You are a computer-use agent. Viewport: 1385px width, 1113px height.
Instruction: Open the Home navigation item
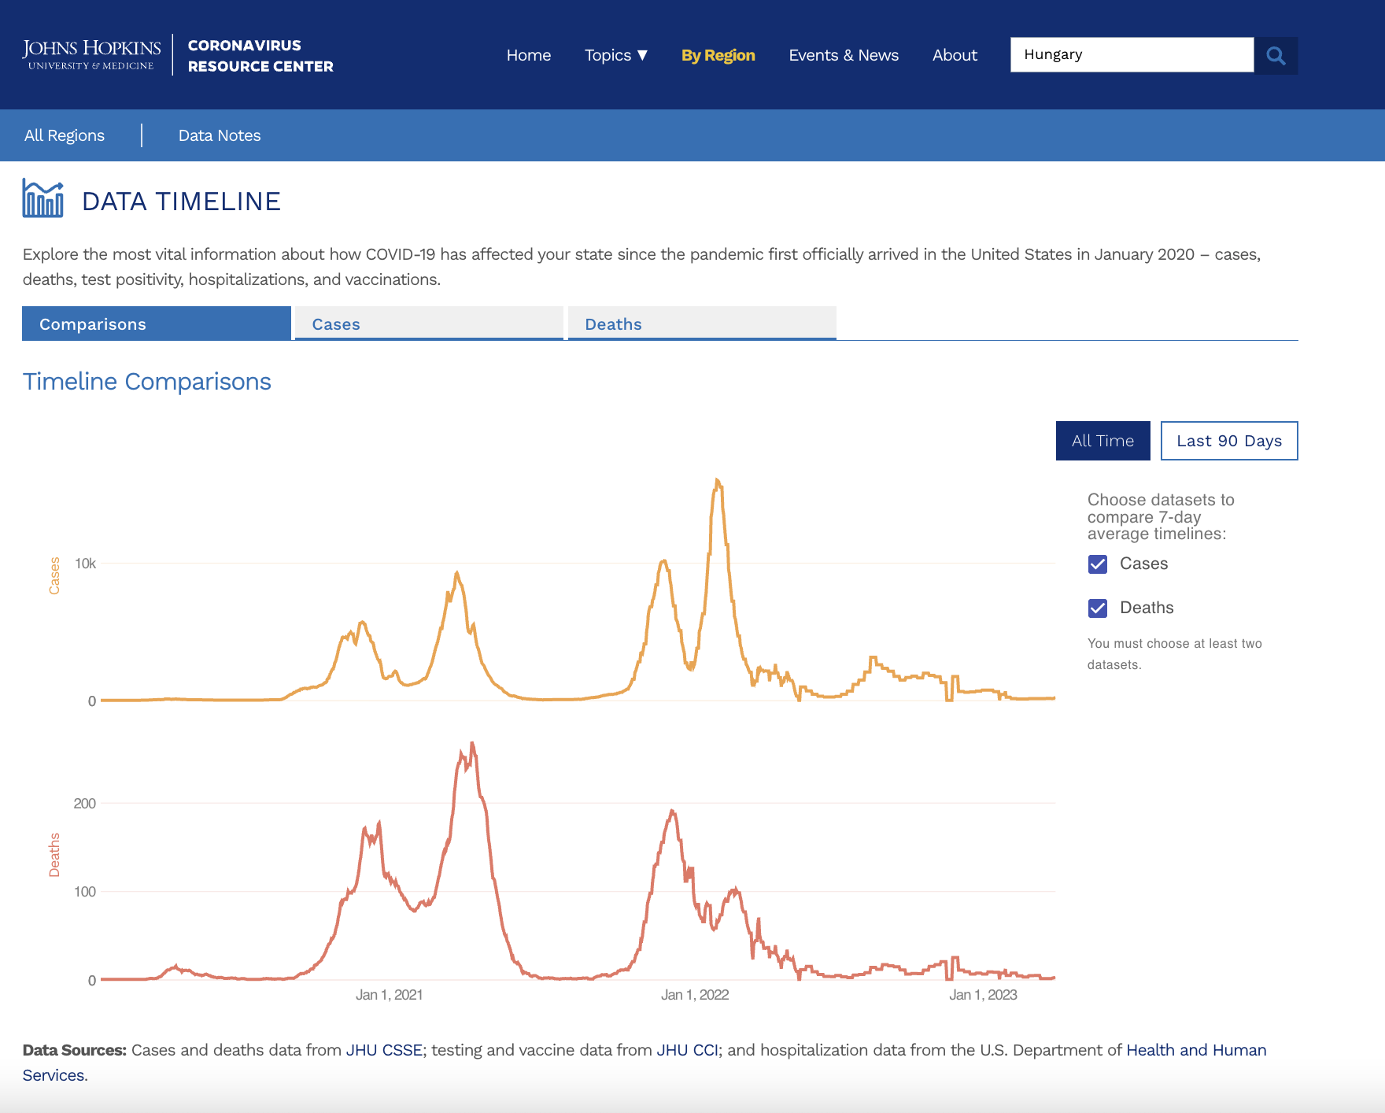pos(528,55)
